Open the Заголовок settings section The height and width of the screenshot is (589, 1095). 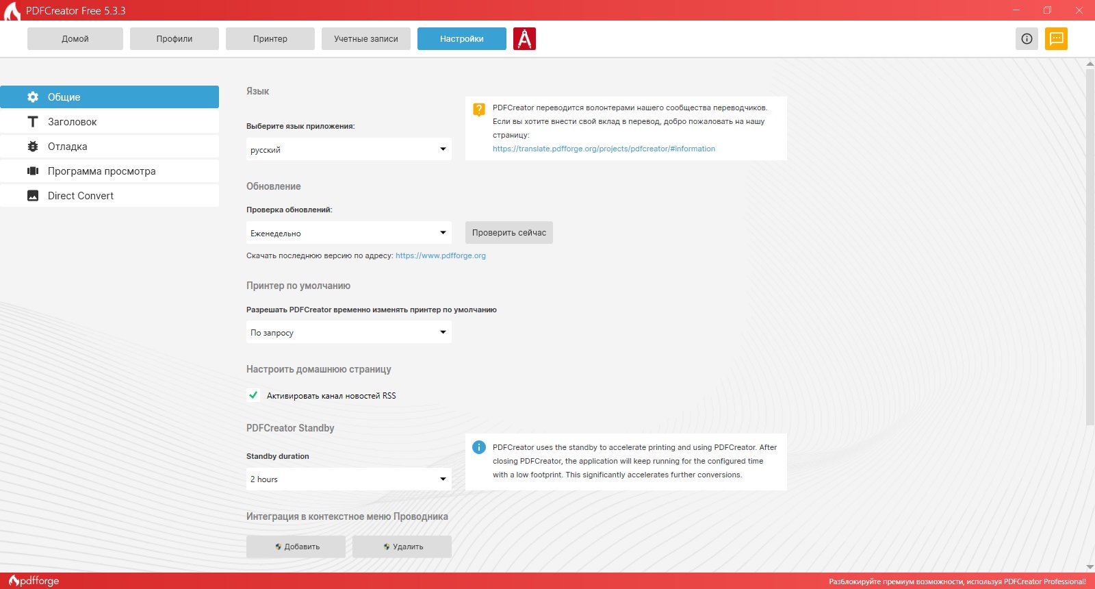point(109,122)
